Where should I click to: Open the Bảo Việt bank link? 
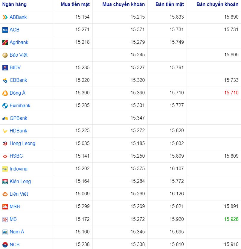[19, 55]
